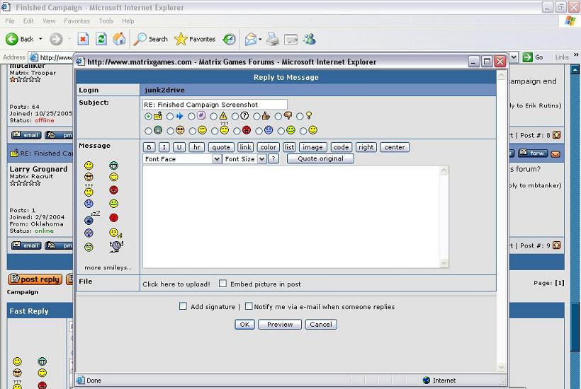Click the orange envelope icon by forw button

pos(555,153)
